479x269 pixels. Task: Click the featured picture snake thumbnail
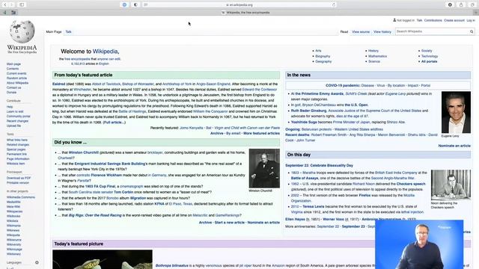click(x=103, y=259)
